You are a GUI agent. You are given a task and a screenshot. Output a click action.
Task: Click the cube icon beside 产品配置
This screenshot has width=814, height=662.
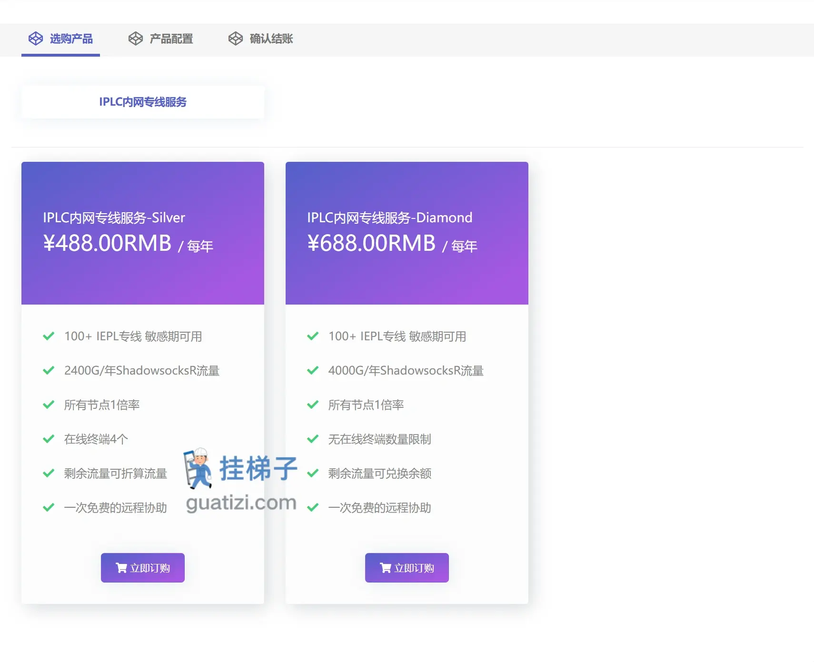point(136,39)
